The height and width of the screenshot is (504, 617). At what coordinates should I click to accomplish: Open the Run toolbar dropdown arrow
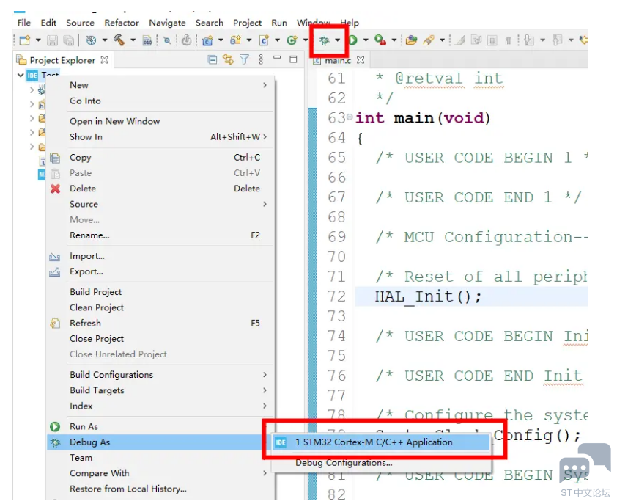366,40
